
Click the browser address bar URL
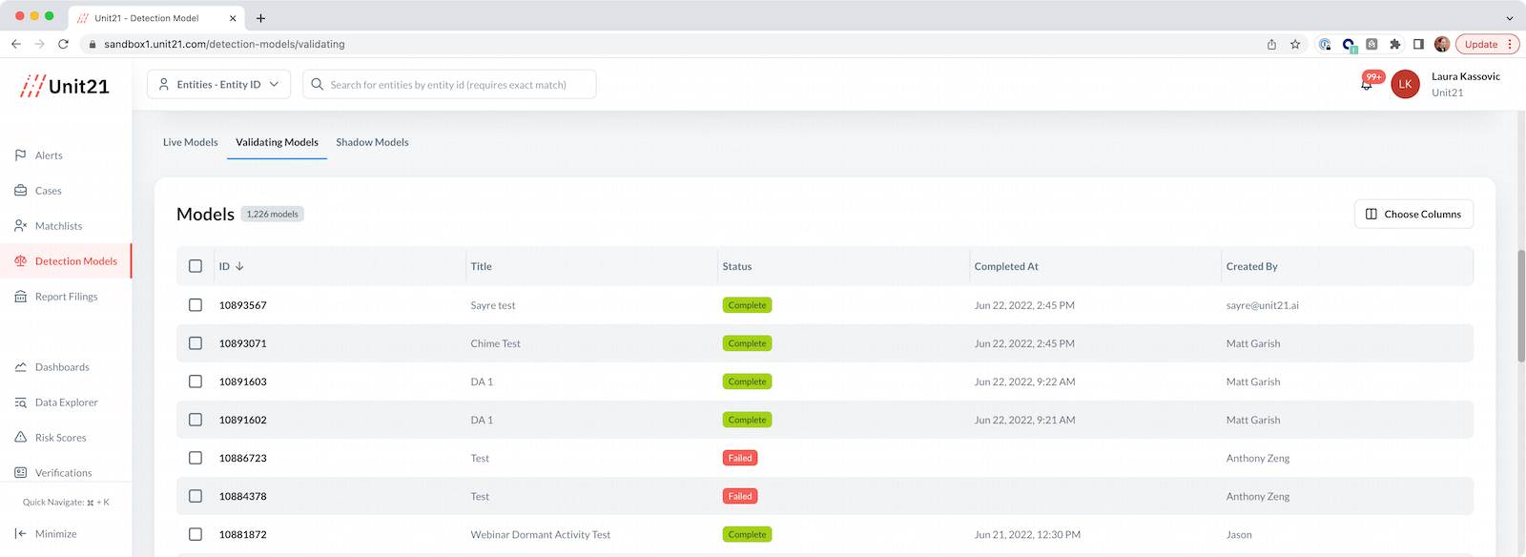point(224,44)
